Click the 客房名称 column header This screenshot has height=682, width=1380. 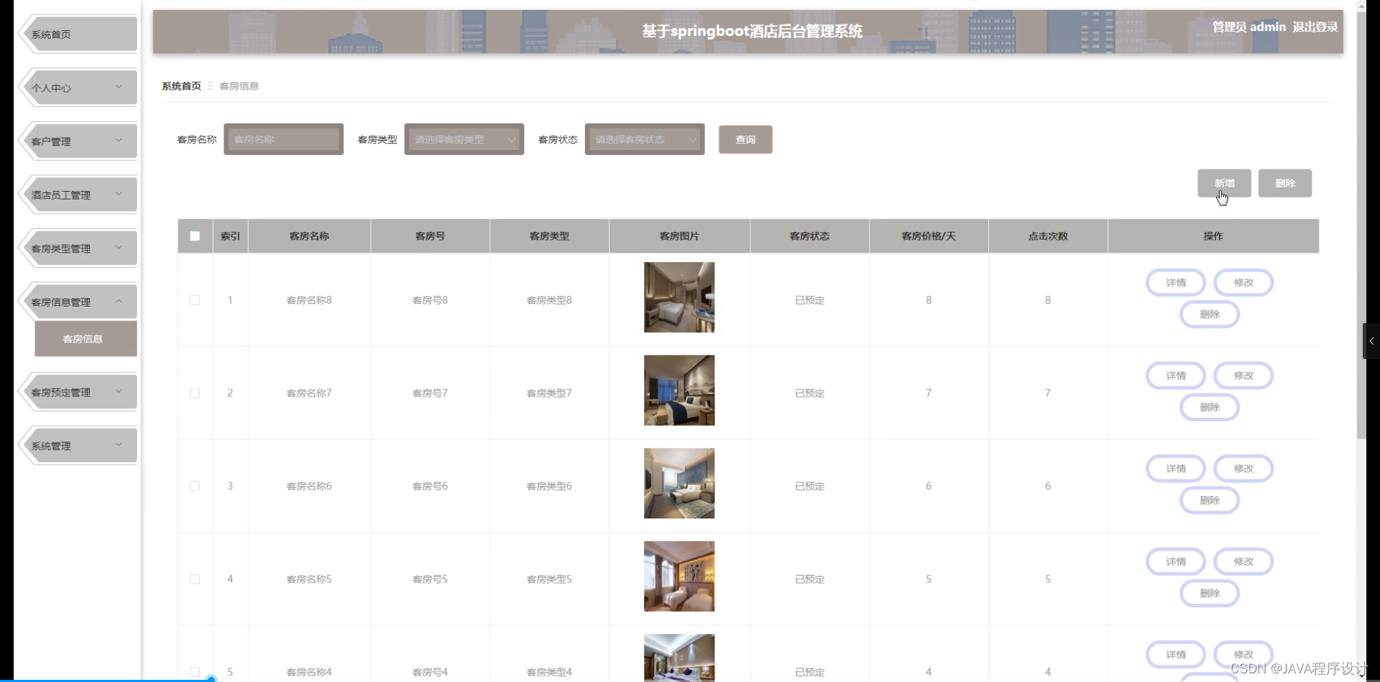(309, 235)
